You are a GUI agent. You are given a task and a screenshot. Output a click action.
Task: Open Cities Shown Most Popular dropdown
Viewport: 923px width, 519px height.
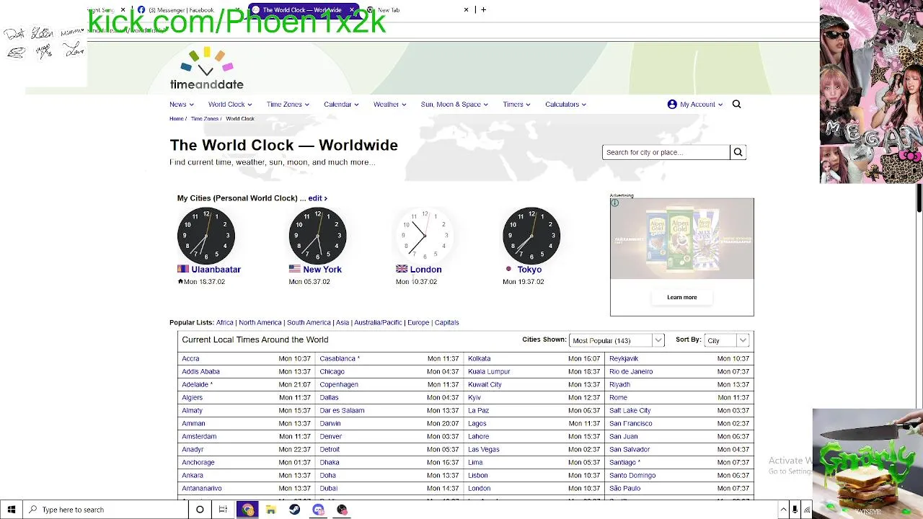pyautogui.click(x=617, y=340)
